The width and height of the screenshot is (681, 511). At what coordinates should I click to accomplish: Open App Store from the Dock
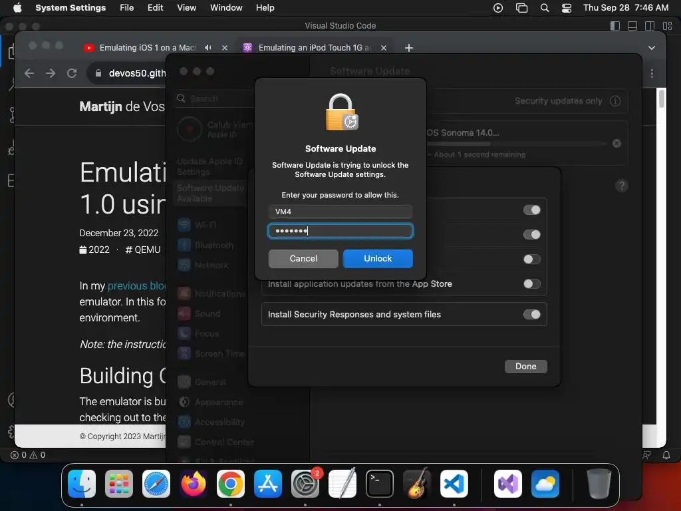[x=268, y=484]
